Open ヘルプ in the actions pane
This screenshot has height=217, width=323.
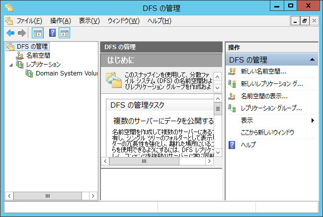click(248, 145)
